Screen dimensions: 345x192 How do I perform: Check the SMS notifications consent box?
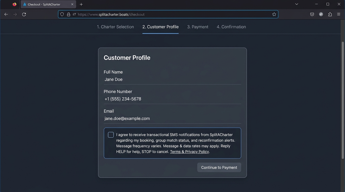(x=111, y=135)
